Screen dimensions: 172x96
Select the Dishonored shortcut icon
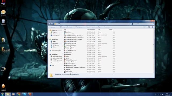pos(64,54)
